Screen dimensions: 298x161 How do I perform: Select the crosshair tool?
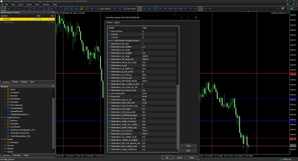9,9
